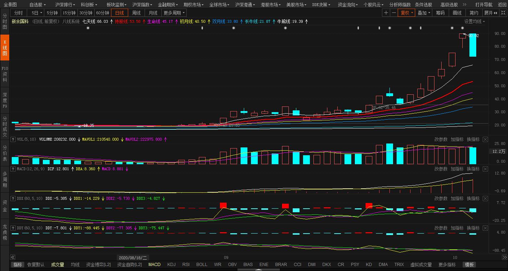Expand the 科创板 menu
The height and width of the screenshot is (271, 508).
(89, 5)
